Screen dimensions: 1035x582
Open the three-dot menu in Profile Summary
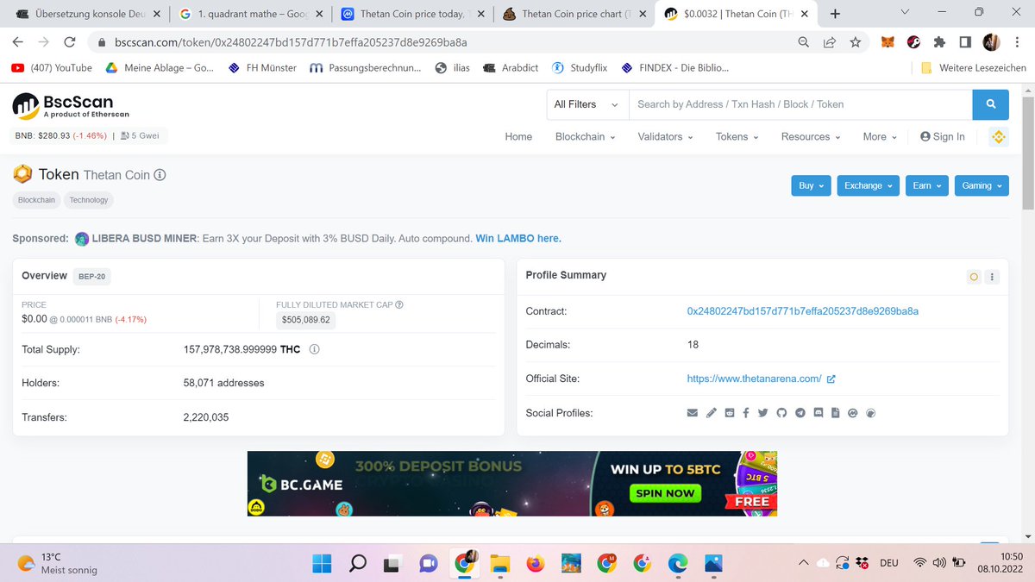[x=992, y=277]
